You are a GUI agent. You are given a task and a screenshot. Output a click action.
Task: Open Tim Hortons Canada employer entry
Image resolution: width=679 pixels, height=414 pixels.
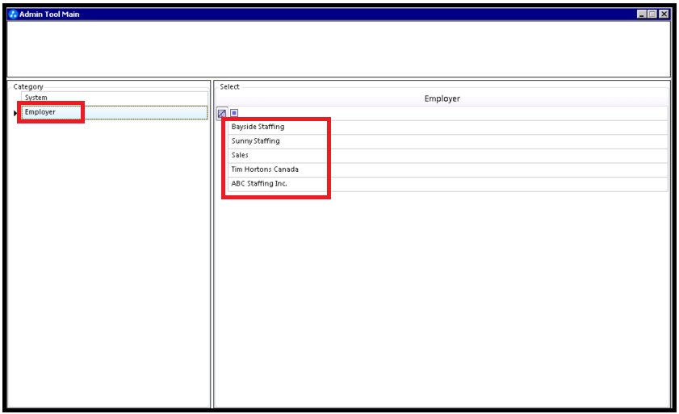(x=448, y=169)
